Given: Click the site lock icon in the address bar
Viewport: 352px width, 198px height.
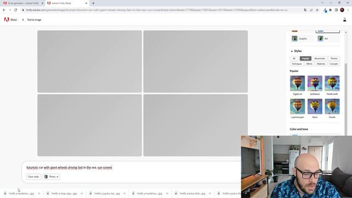Looking at the screenshot, I should click(23, 10).
